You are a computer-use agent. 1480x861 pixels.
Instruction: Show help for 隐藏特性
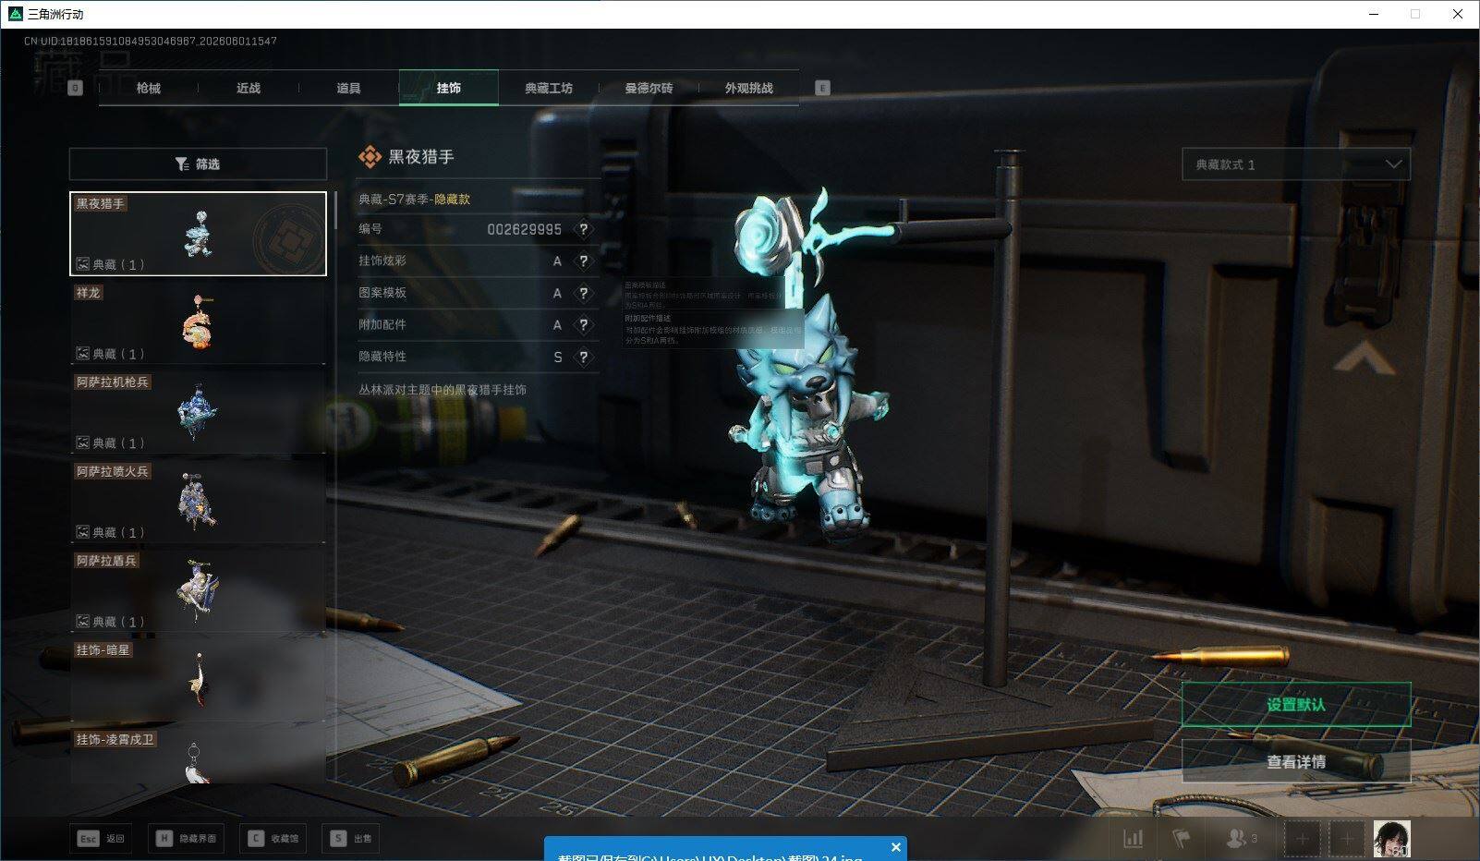(x=583, y=357)
